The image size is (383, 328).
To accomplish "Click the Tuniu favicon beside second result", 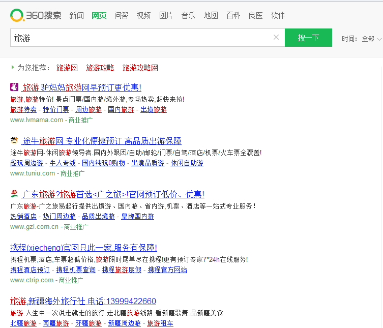I will coord(14,140).
